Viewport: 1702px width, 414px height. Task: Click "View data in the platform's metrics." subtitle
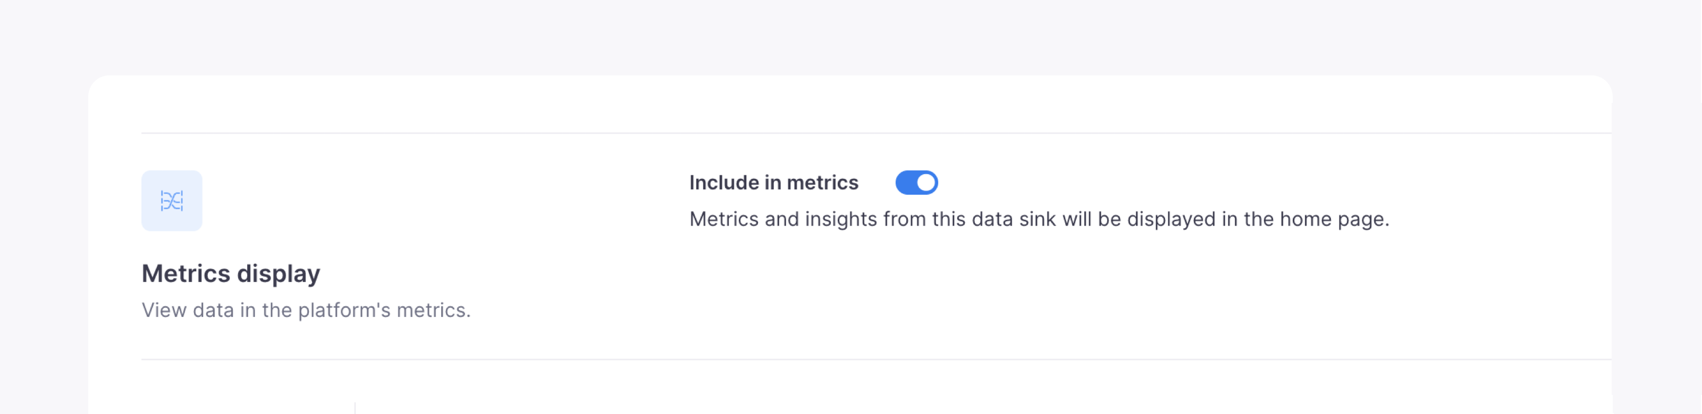[x=306, y=310]
